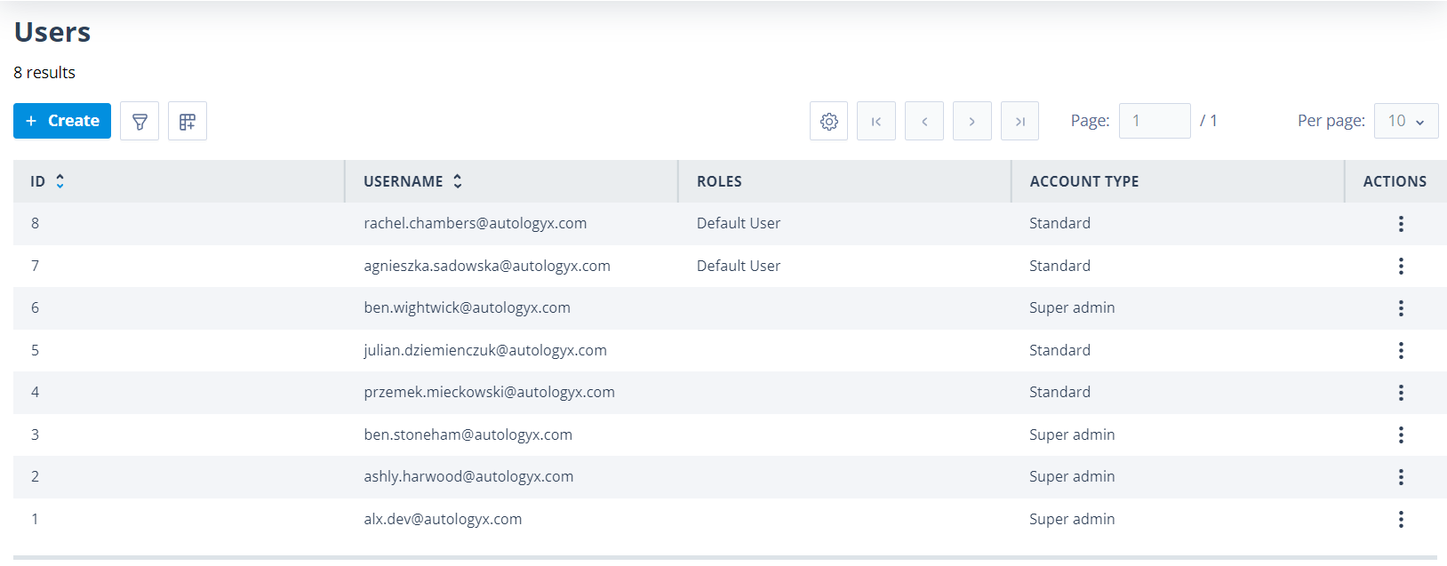Screen dimensions: 1447x566
Task: Open the Per page dropdown
Action: pos(1406,121)
